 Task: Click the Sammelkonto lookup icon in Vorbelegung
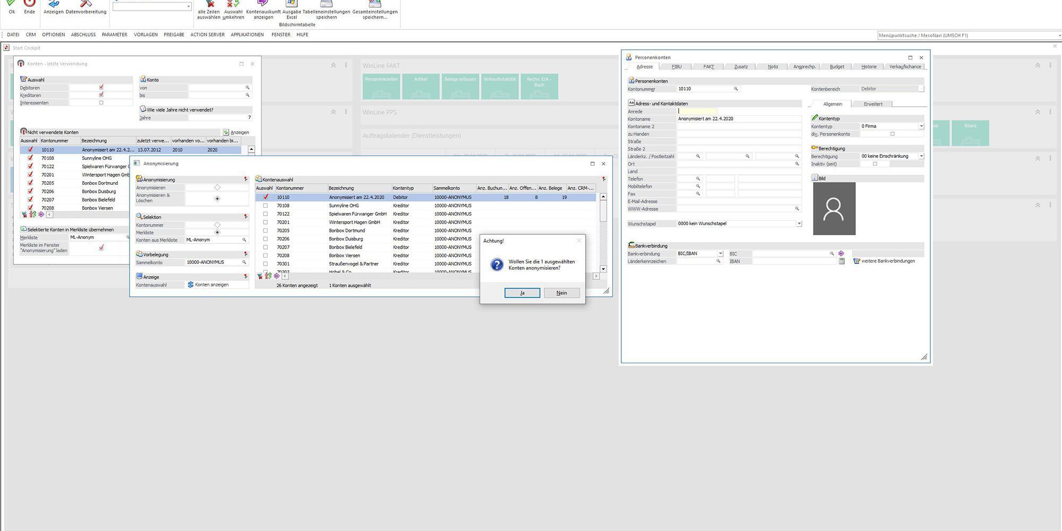tap(244, 262)
